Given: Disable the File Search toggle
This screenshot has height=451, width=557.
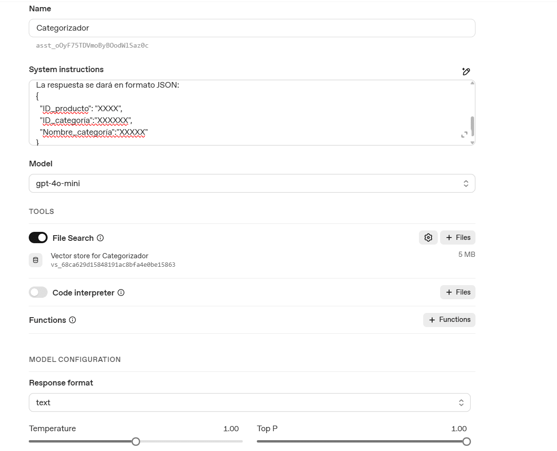Looking at the screenshot, I should click(38, 238).
